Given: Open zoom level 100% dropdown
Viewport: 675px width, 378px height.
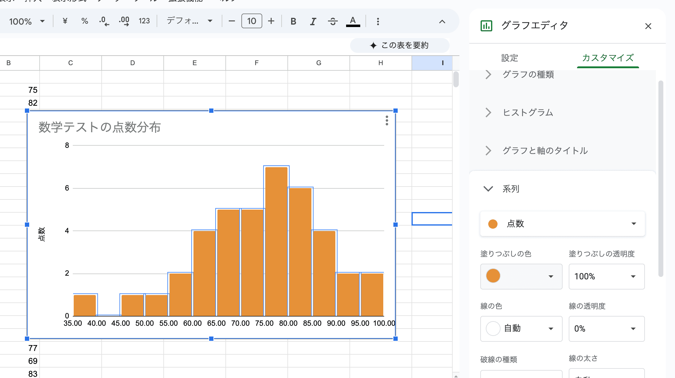Looking at the screenshot, I should (x=27, y=21).
